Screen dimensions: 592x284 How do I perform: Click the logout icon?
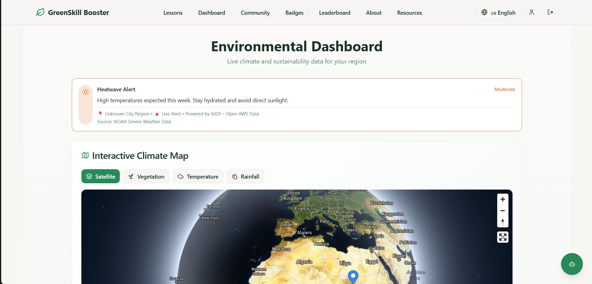pos(550,12)
